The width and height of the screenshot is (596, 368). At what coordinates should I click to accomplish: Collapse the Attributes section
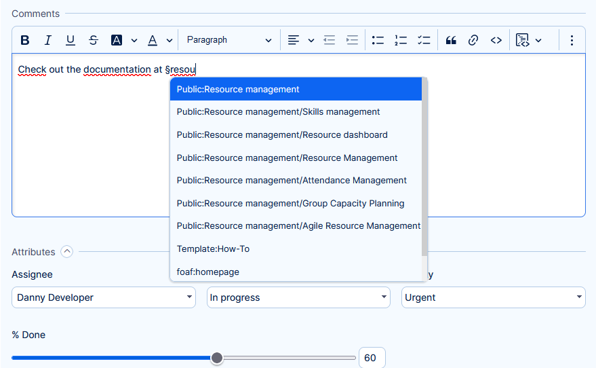coord(66,252)
